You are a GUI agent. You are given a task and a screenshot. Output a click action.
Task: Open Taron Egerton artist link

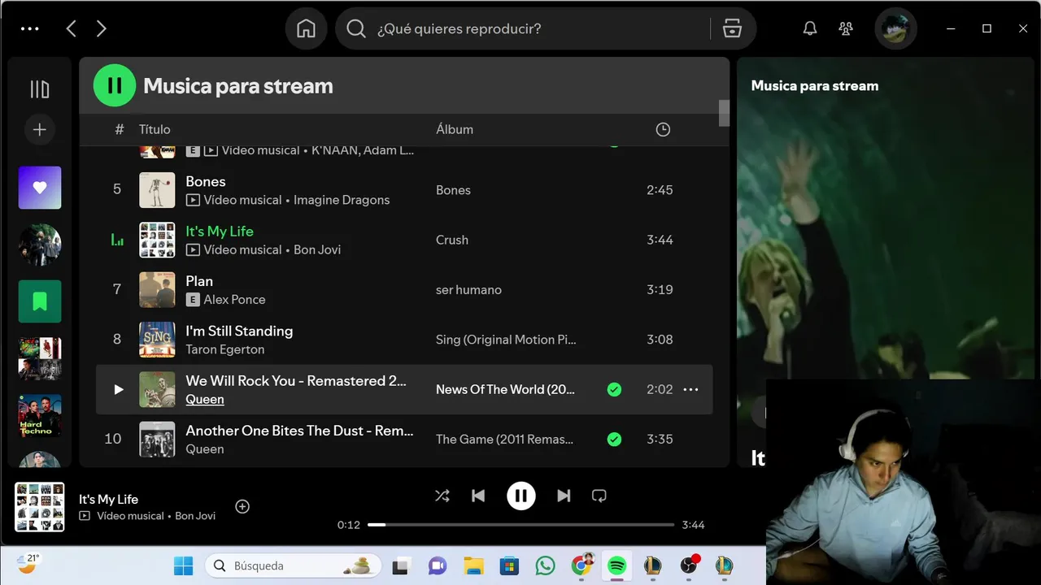pyautogui.click(x=225, y=349)
